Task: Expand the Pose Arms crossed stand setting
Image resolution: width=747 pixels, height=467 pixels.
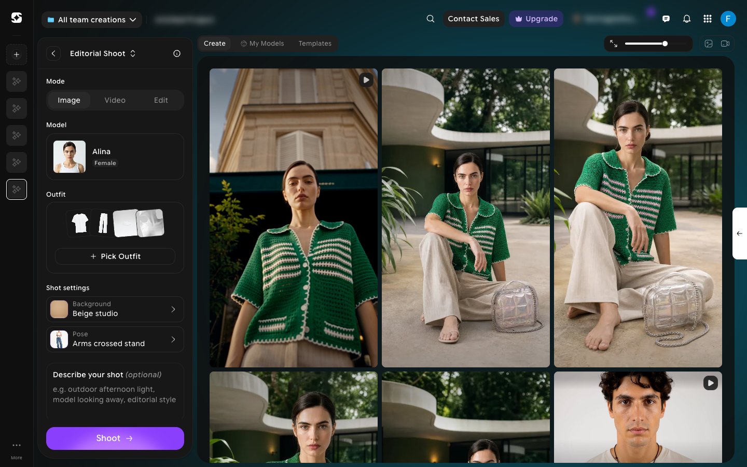Action: [x=115, y=339]
